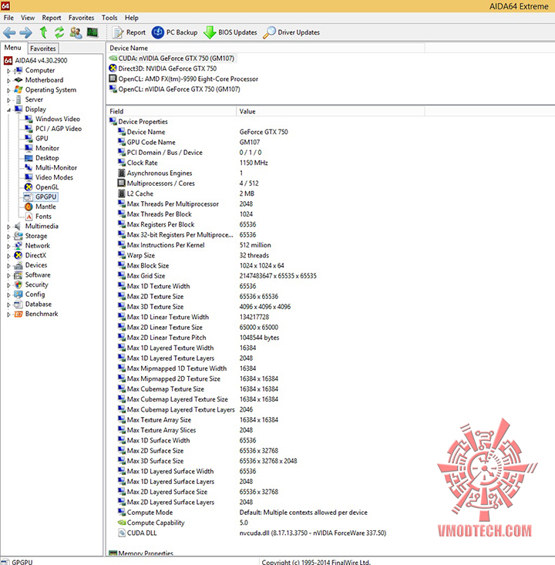Open the View menu

[x=28, y=18]
